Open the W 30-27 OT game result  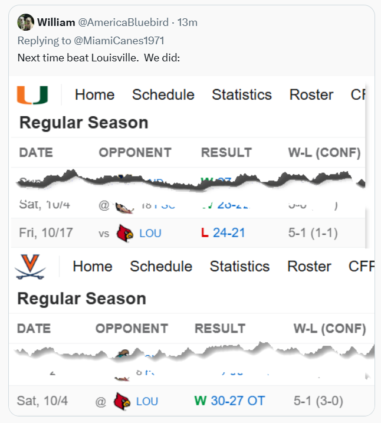[229, 401]
